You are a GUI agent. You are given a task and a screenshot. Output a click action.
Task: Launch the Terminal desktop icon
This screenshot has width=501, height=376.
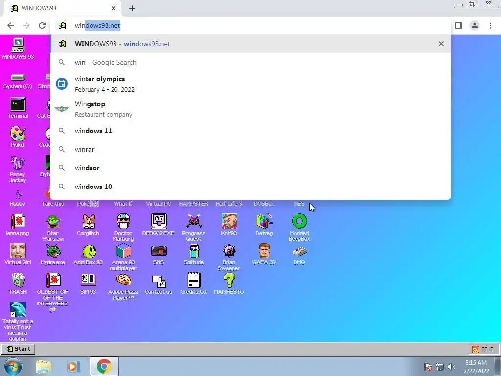click(x=18, y=108)
